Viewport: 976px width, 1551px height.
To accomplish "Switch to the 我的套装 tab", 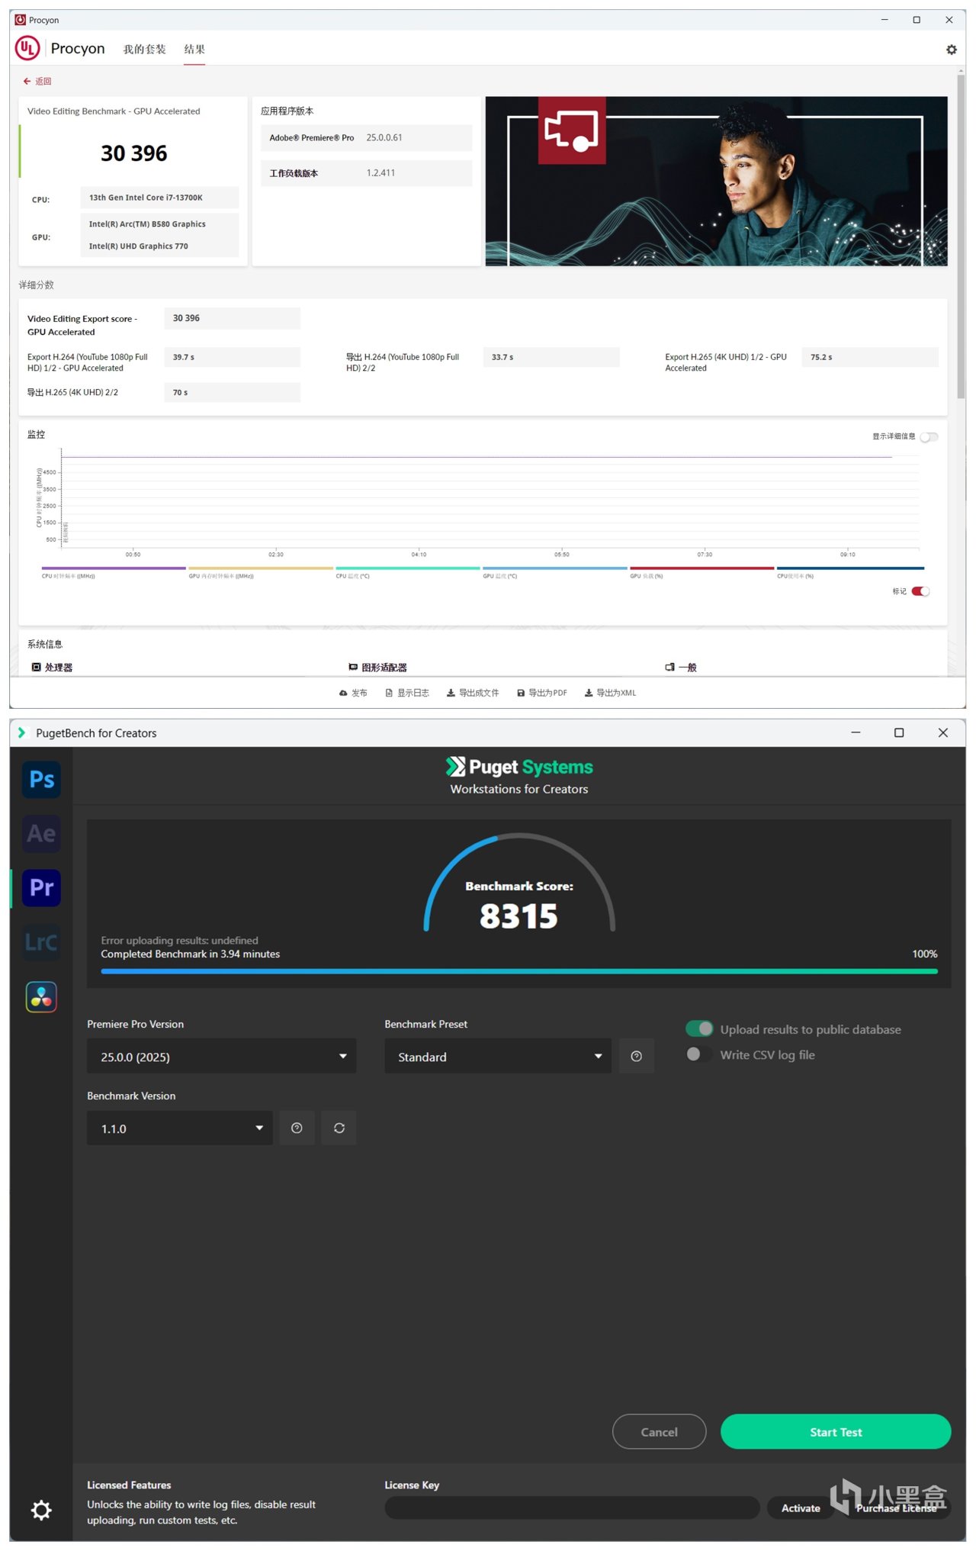I will (145, 49).
